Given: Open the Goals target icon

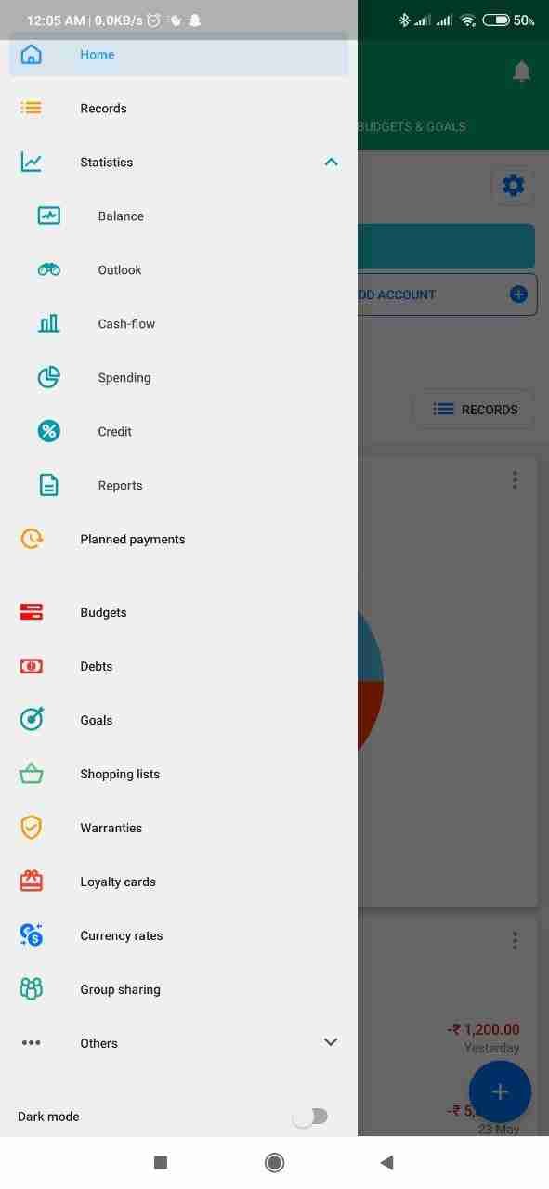Looking at the screenshot, I should pos(32,720).
